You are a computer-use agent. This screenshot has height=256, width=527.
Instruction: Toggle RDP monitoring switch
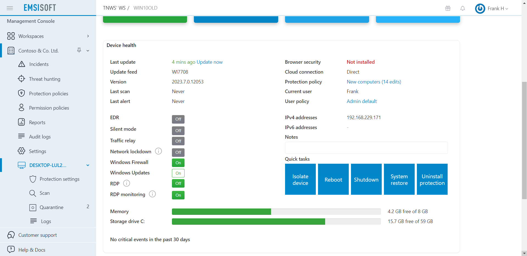point(178,195)
